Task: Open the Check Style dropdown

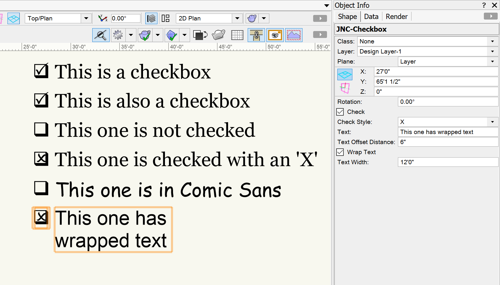Action: click(x=492, y=122)
